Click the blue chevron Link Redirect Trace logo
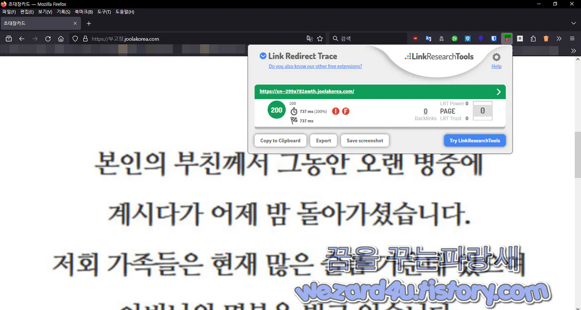This screenshot has height=310, width=581. pos(263,56)
